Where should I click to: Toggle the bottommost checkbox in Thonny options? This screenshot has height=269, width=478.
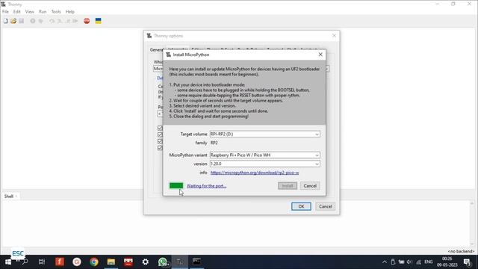point(160,148)
